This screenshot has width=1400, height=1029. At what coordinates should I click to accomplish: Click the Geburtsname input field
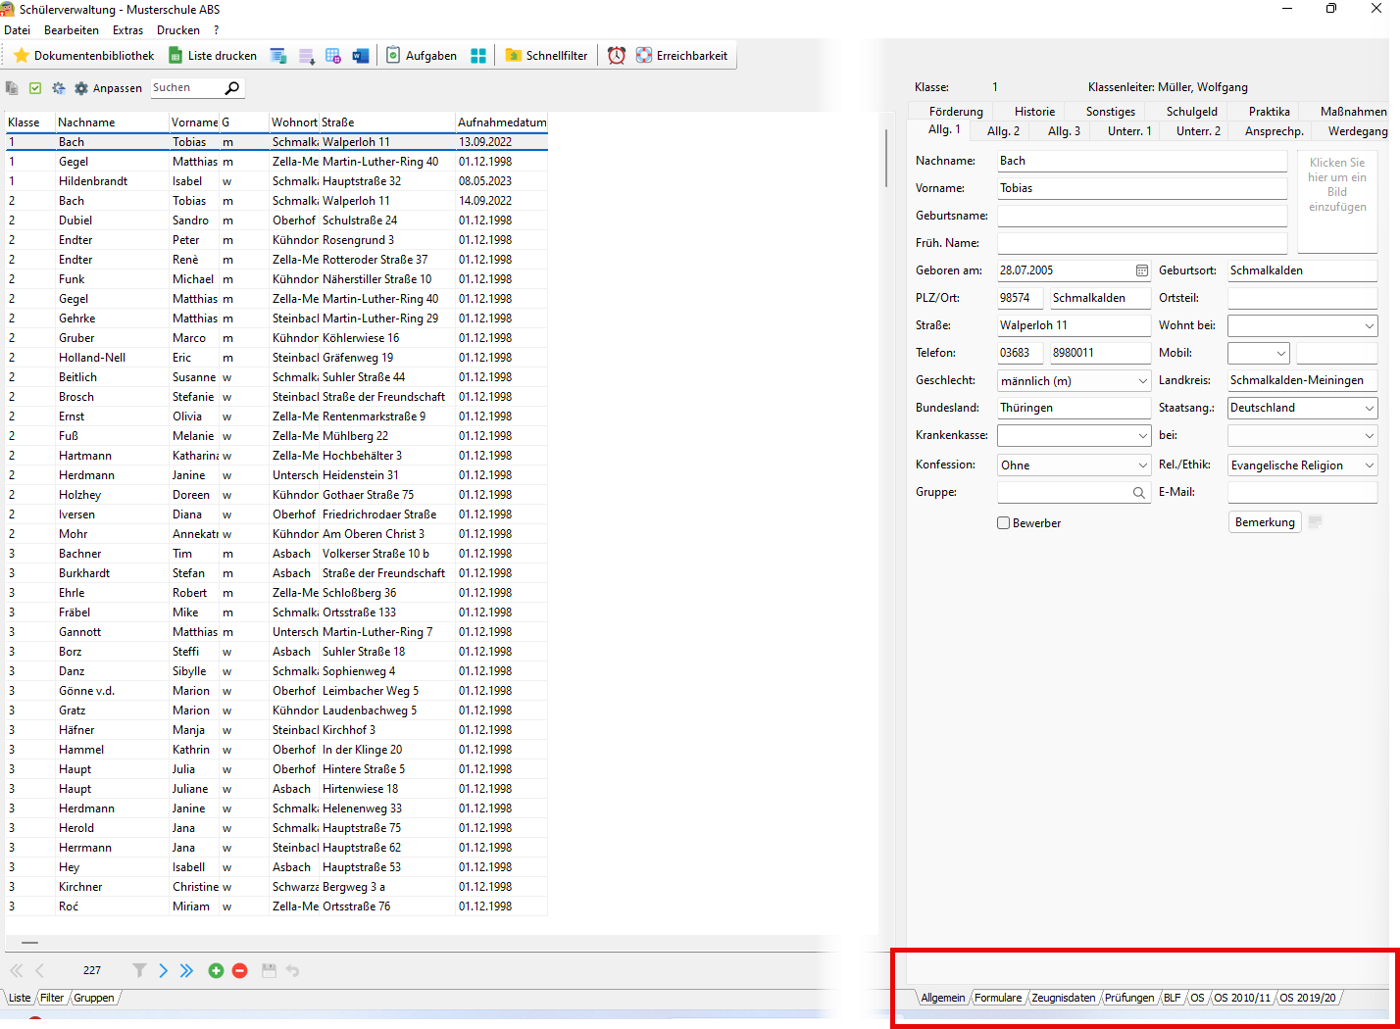[1142, 216]
